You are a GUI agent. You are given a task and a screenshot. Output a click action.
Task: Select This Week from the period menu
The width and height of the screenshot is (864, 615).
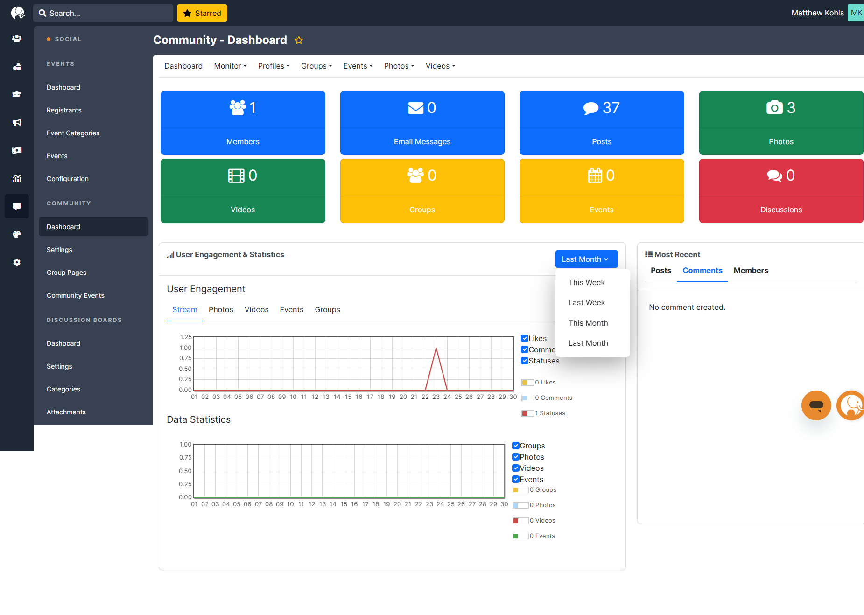(x=586, y=282)
